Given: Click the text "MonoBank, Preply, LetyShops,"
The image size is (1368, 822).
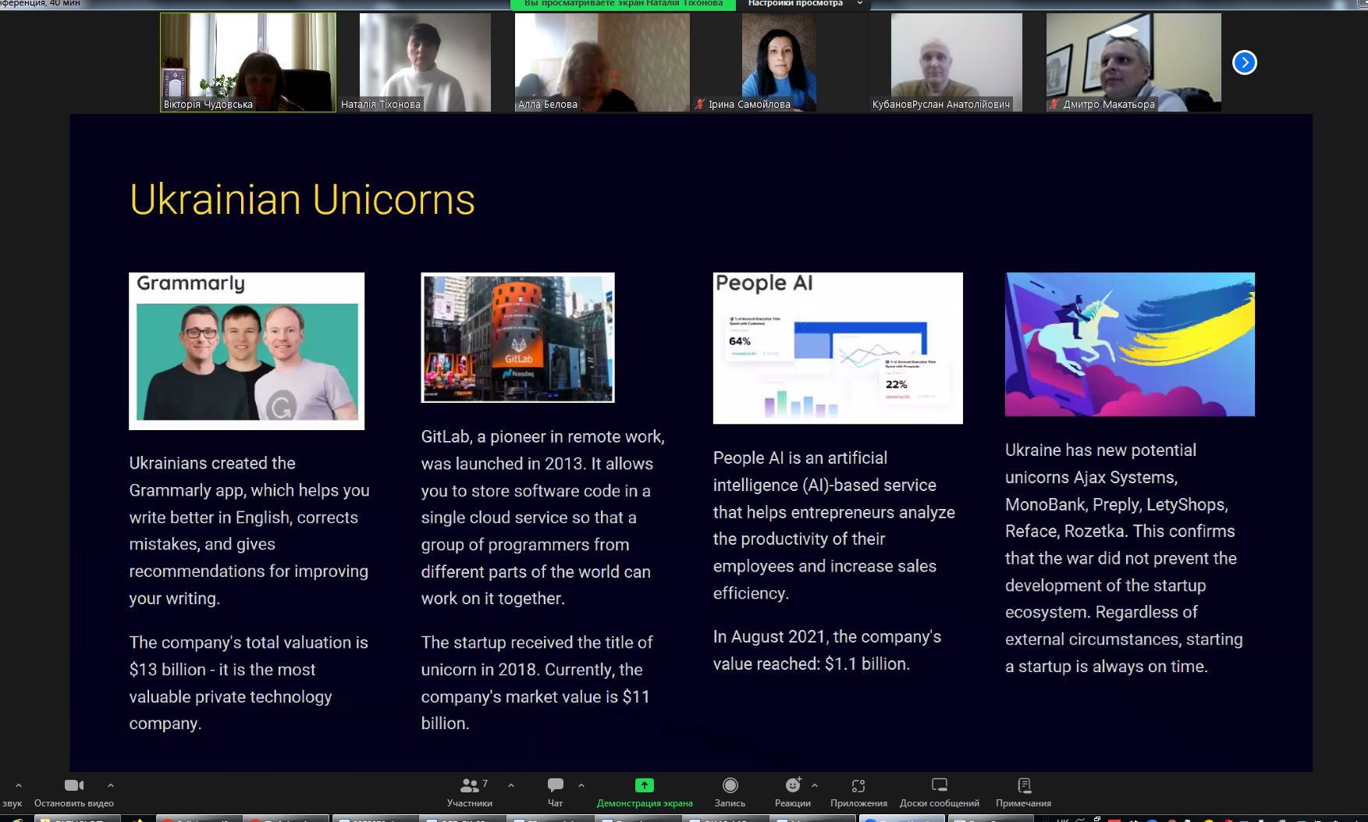Looking at the screenshot, I should (x=1117, y=505).
